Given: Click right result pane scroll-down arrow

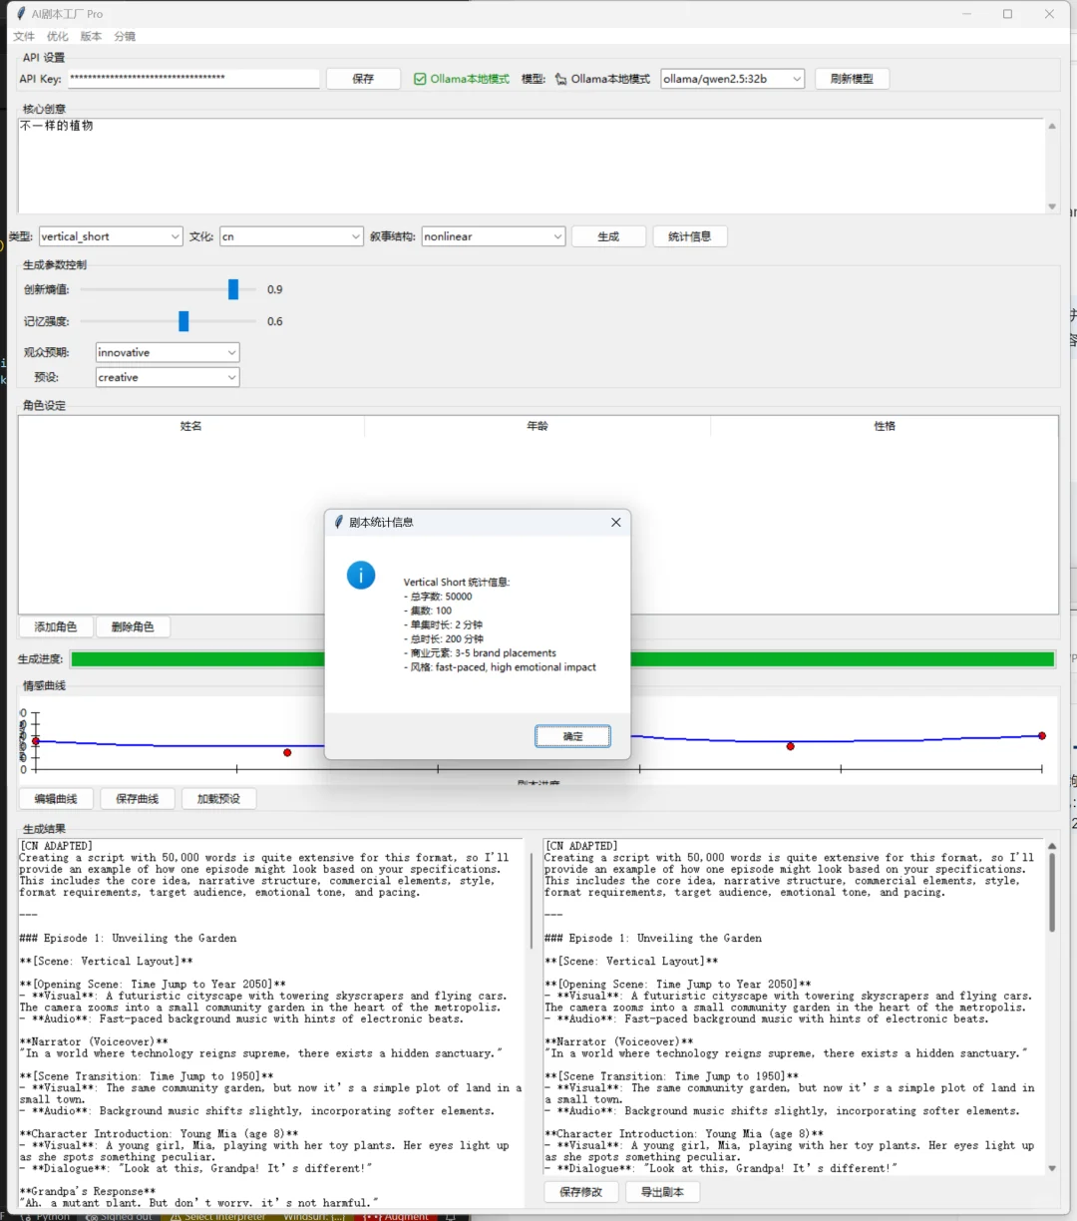Looking at the screenshot, I should (1052, 1168).
